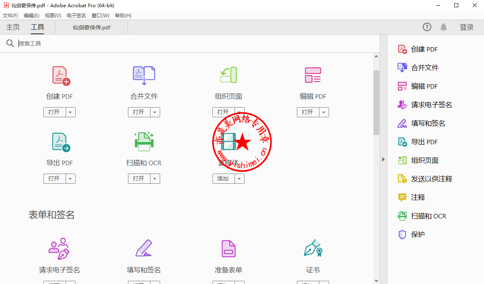Click 打开 button under 扫描和 OCR
Screen dimensions: 484x284
point(139,178)
